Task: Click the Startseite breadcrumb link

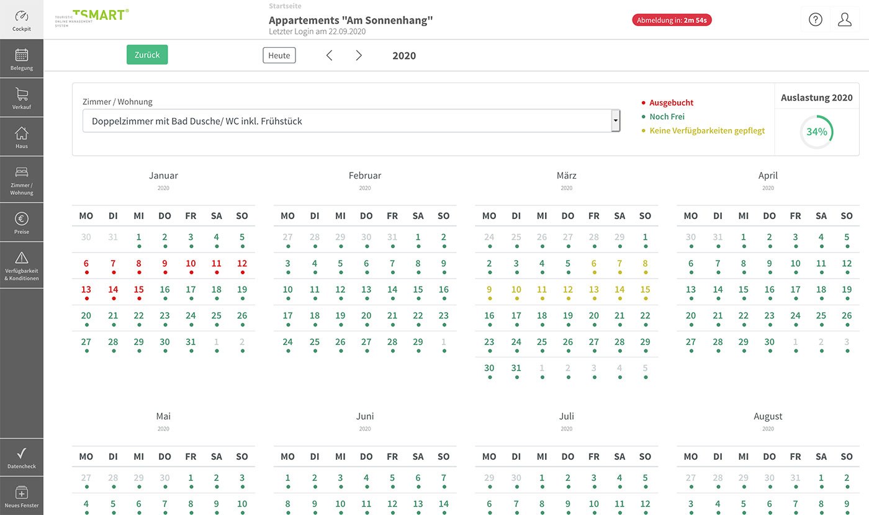Action: pos(285,6)
